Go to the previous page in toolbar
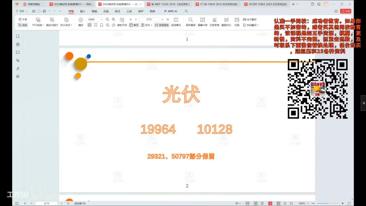This screenshot has width=366, height=206. click(x=136, y=19)
